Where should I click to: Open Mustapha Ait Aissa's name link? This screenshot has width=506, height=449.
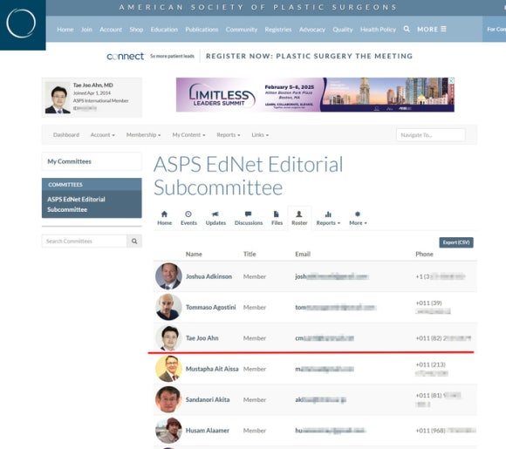212,369
